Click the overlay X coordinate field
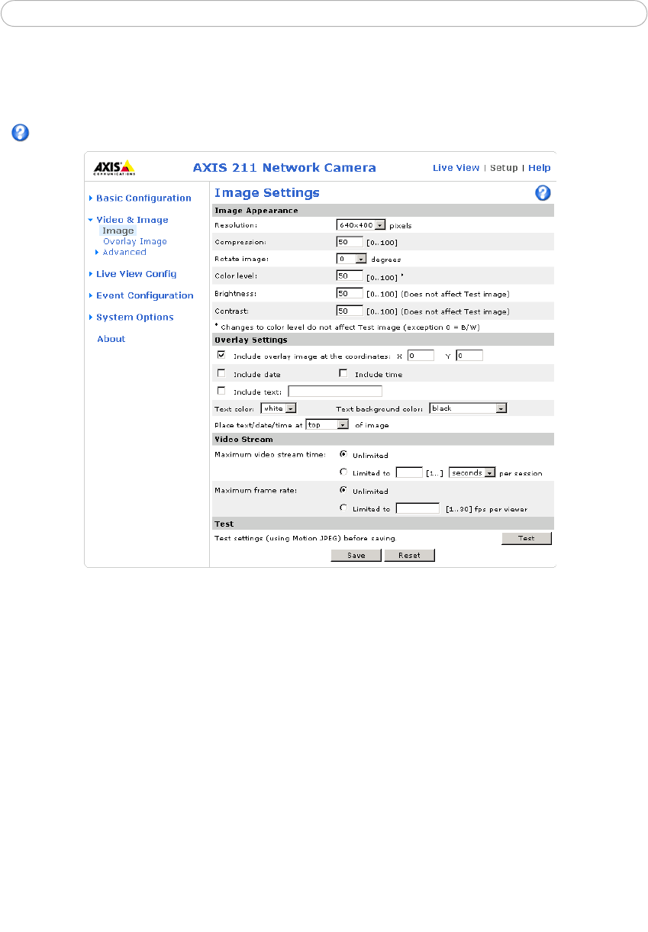 point(421,356)
